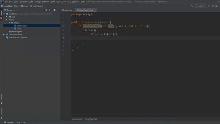Run the Main configuration with green play icon

click(209, 6)
